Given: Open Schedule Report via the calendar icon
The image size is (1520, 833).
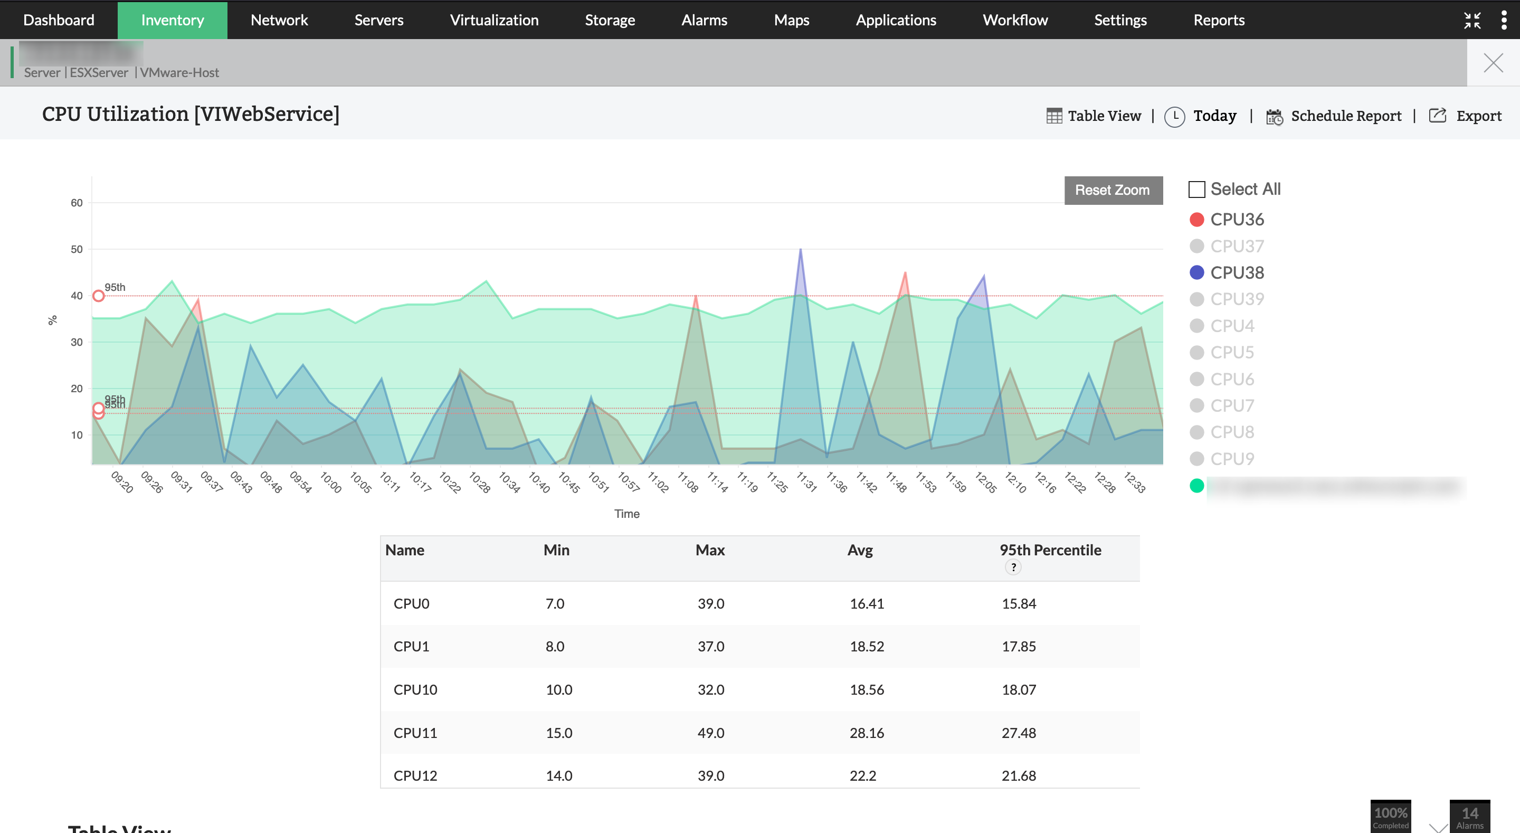Looking at the screenshot, I should tap(1275, 116).
